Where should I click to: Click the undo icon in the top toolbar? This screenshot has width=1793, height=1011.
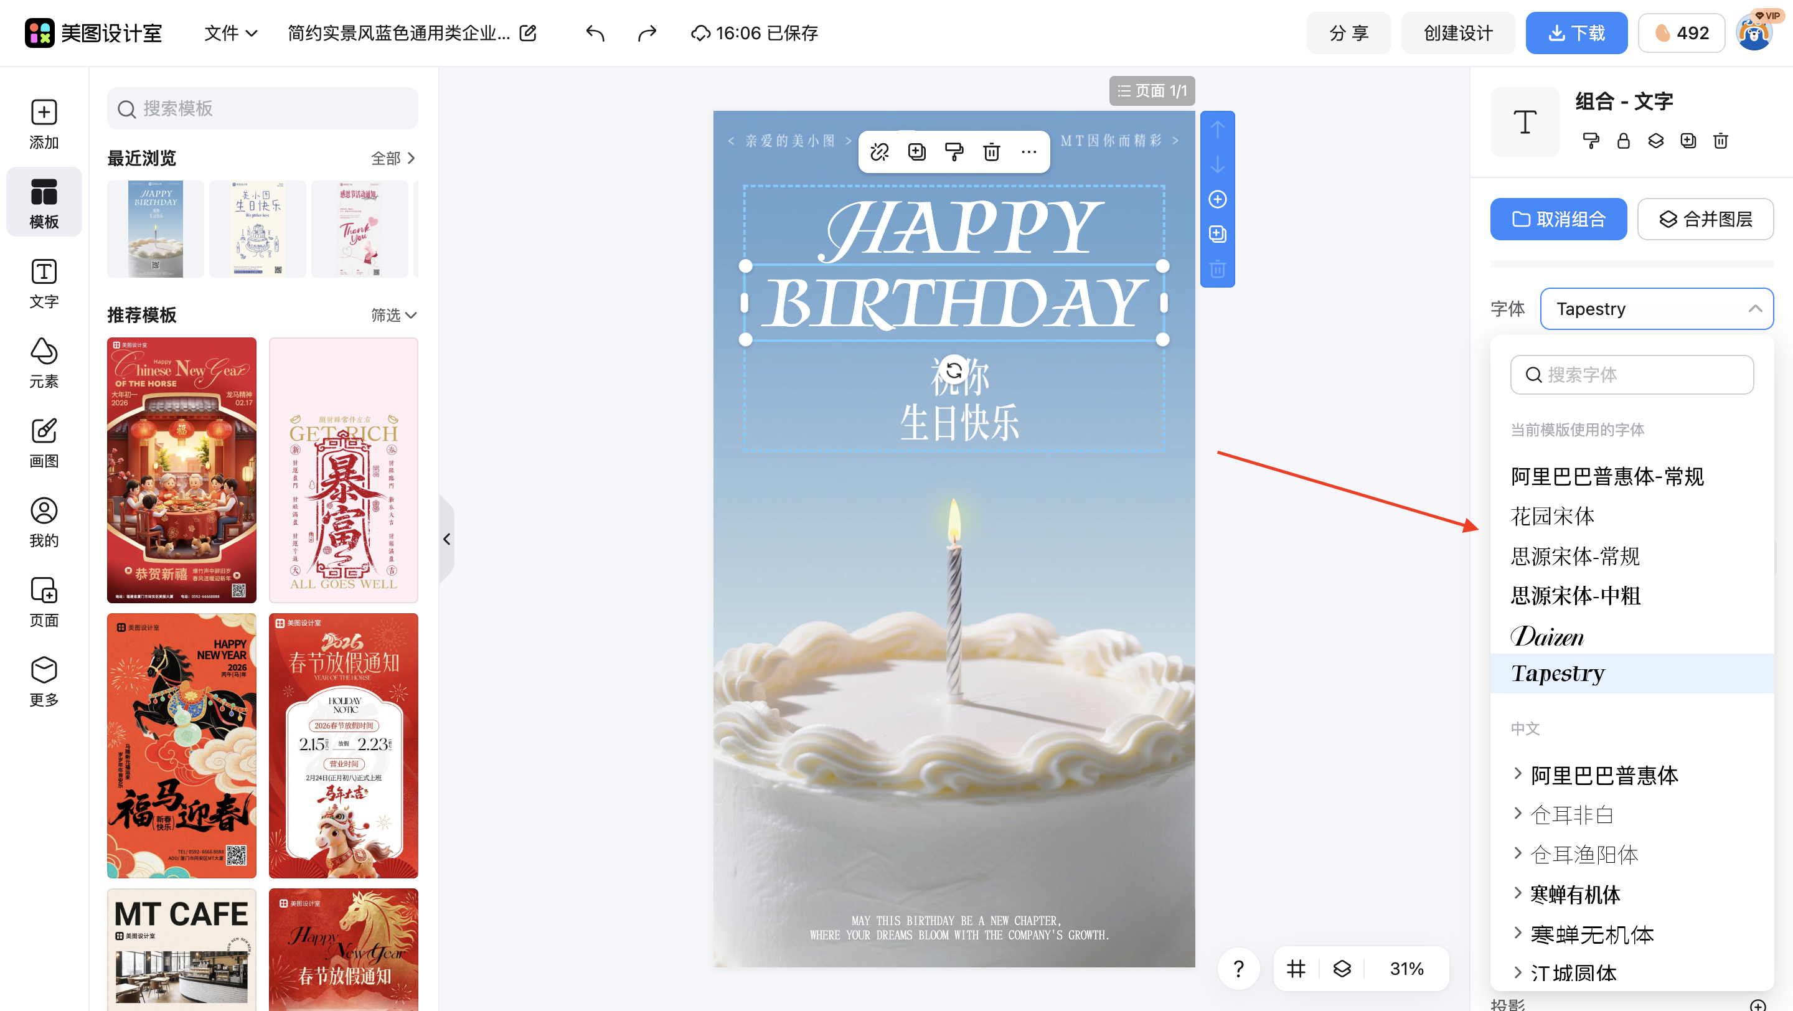point(595,33)
